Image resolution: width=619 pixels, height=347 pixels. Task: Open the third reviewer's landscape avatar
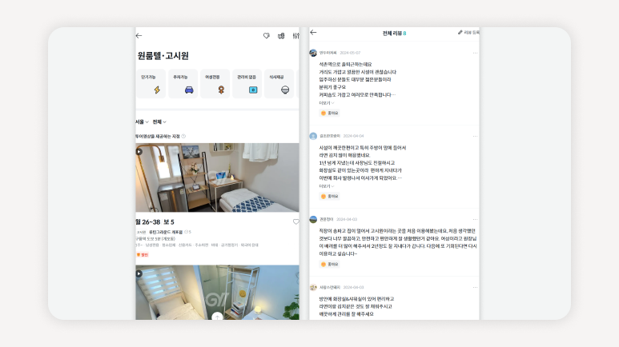(313, 219)
